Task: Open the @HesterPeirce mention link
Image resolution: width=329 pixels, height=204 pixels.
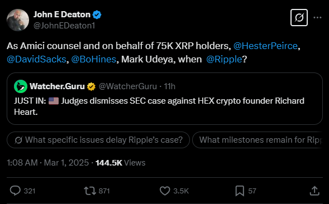Action: (265, 46)
